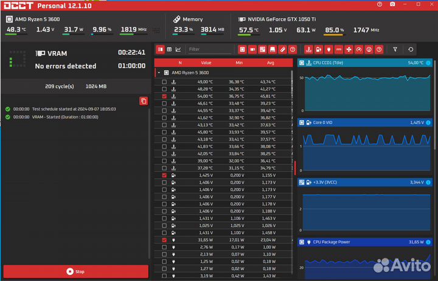
Task: Click the info icon on the CPU CCD1 graph
Action: click(428, 63)
